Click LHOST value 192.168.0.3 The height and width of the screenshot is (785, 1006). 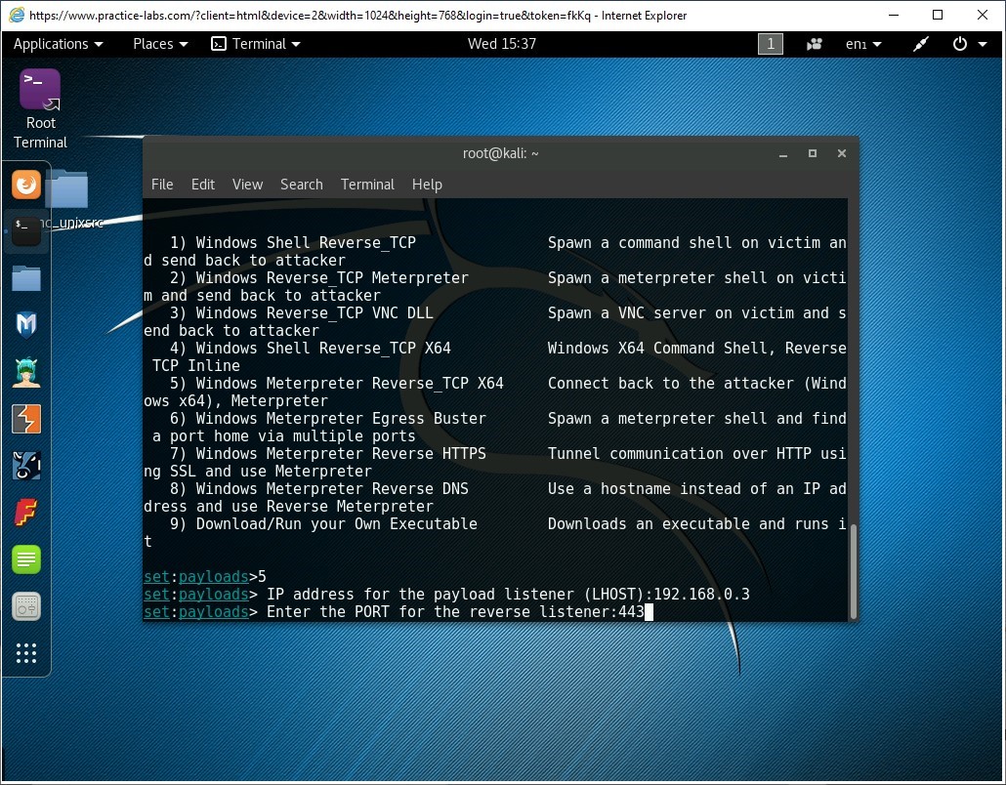tap(701, 594)
